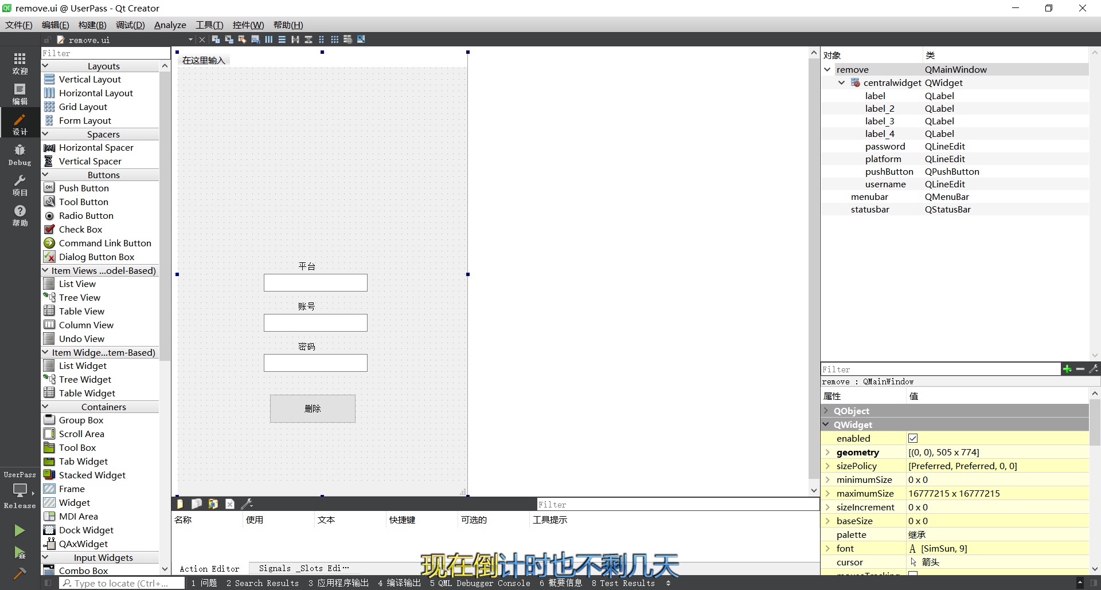Open Debug mode in sidebar
1101x590 pixels.
(19, 155)
